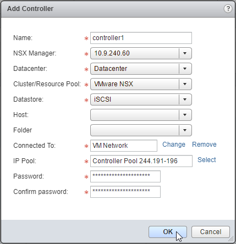Expand the NSX Manager dropdown arrow
The width and height of the screenshot is (236, 244).
(x=185, y=53)
